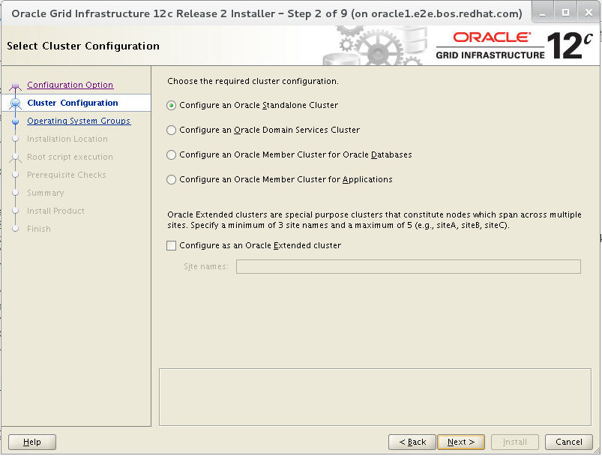The image size is (602, 456).
Task: Click the Prerequisite Checks step label
Action: [x=67, y=175]
